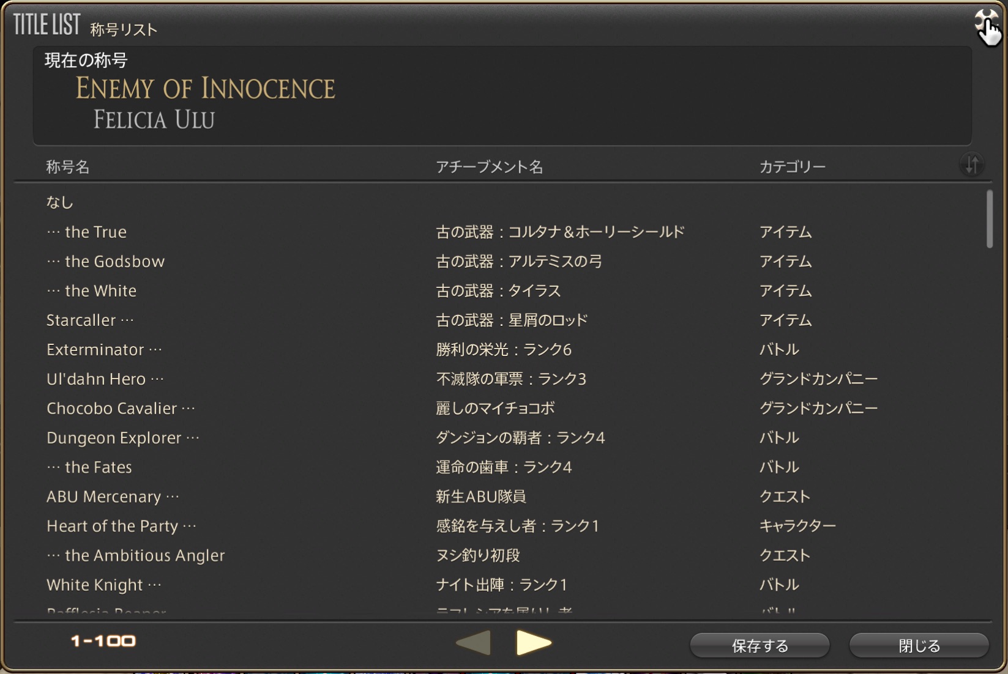
Task: Click achievement 運命の歯車：ランク4
Action: (504, 467)
